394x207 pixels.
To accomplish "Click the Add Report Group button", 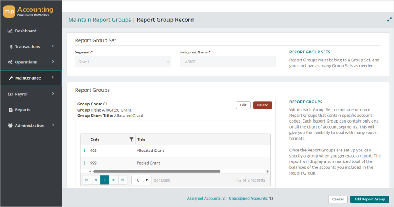I will [x=370, y=199].
